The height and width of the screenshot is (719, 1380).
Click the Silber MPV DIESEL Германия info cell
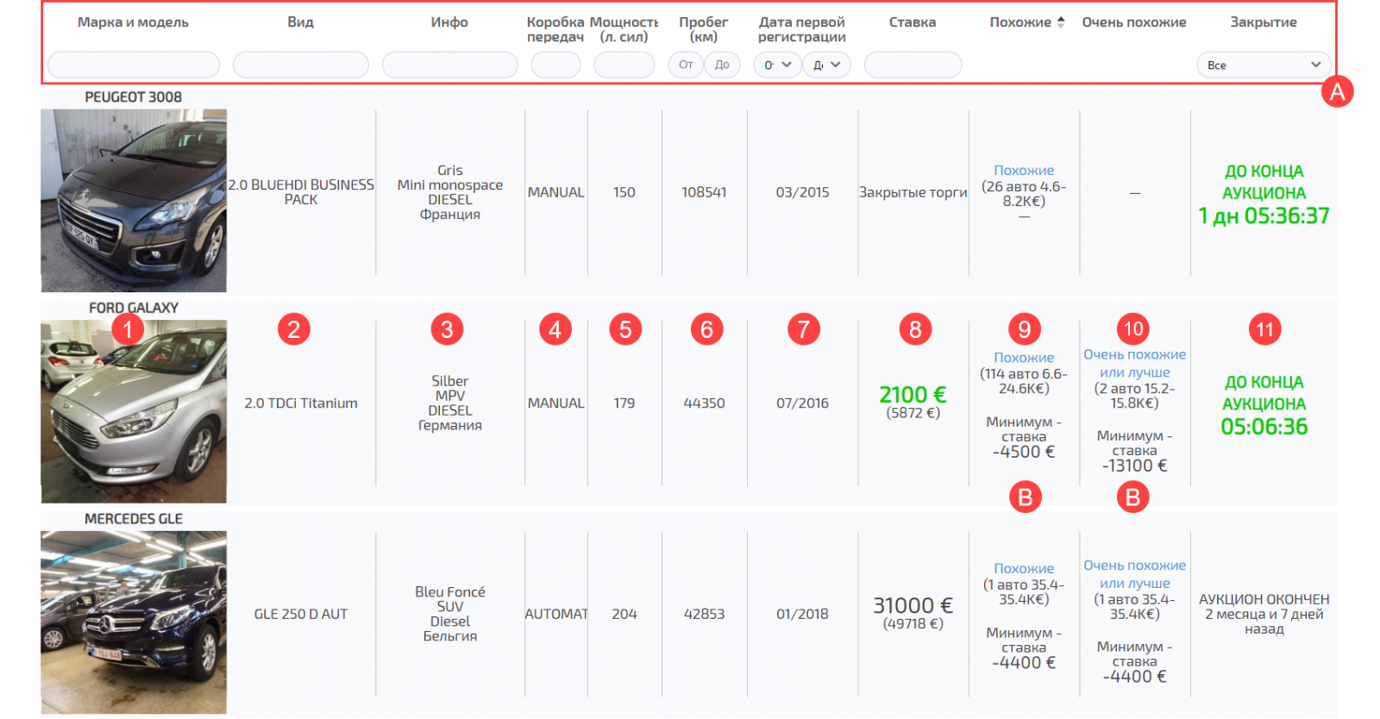point(450,403)
